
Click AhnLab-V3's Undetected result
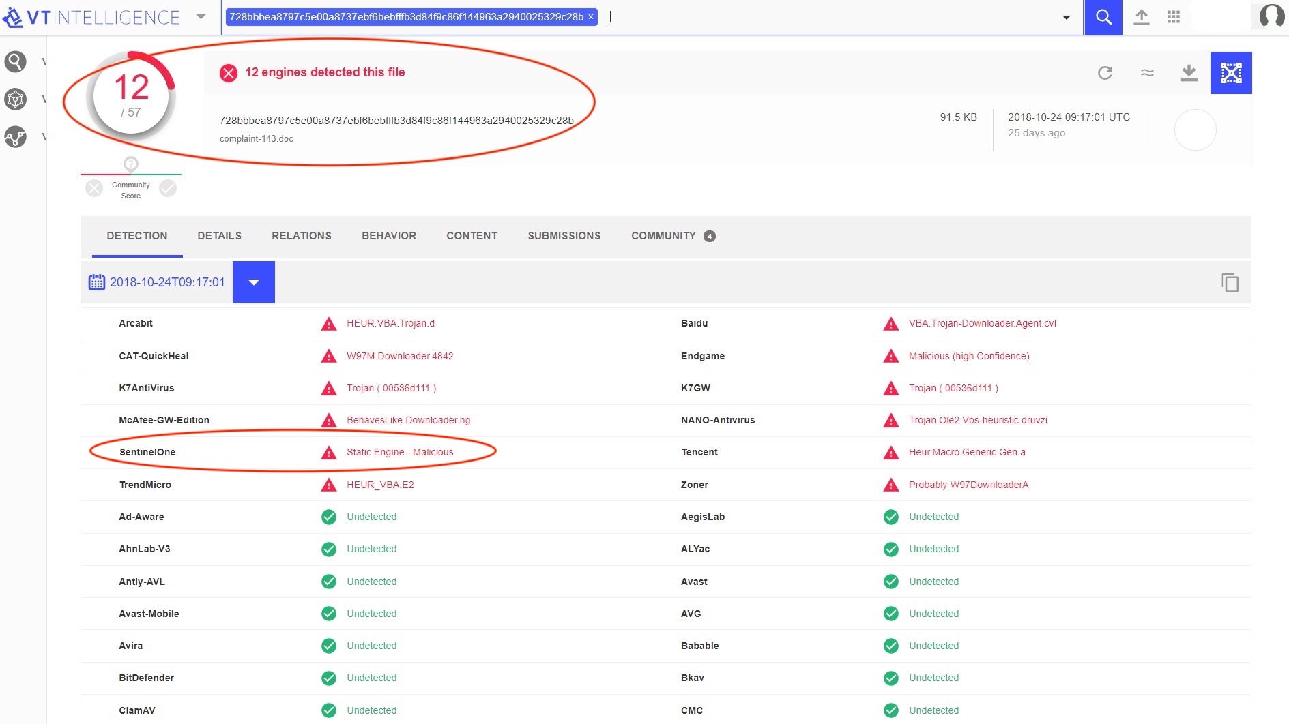click(x=372, y=549)
